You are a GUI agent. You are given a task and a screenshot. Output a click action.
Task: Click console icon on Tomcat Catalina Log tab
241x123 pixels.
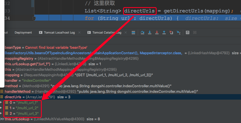tap(89, 32)
